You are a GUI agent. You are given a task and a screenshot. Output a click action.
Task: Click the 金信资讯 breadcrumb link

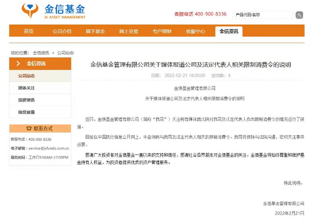coord(41,53)
